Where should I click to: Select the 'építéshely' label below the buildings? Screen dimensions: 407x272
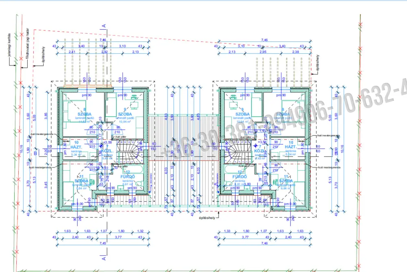(x=207, y=218)
